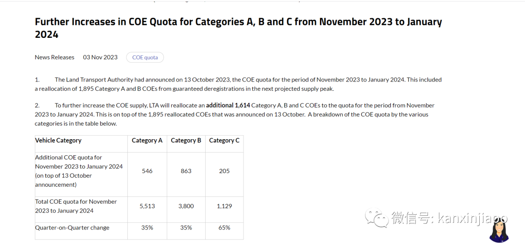
Task: Click the 205 additional quota cell
Action: 224,171
